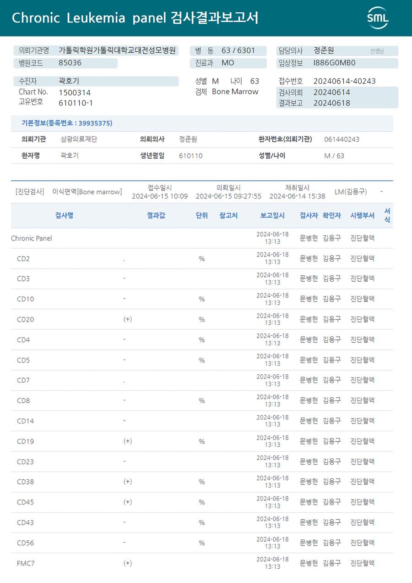The image size is (412, 583).
Task: Click the 검사명 column header
Action: coord(64,215)
